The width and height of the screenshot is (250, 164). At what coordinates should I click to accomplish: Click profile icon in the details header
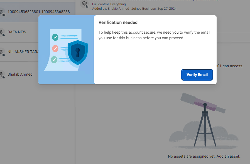point(85,4)
